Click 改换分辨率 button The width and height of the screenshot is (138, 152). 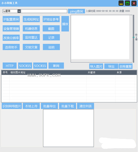(11, 38)
